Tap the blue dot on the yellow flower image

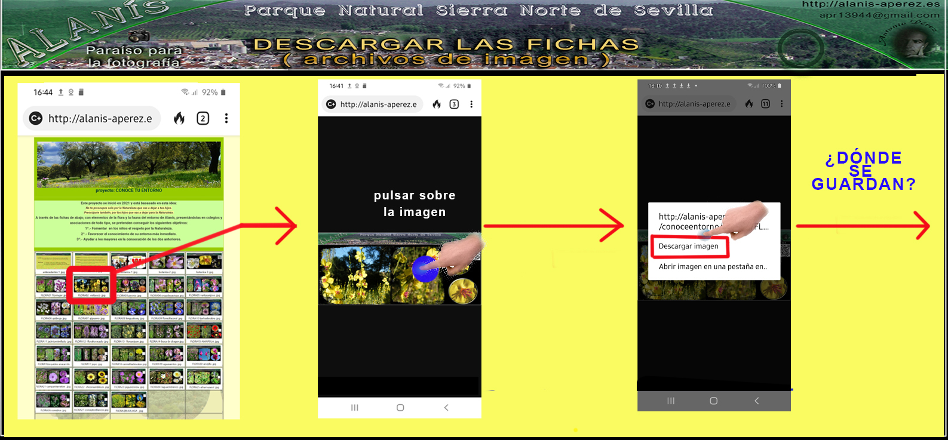pos(425,269)
